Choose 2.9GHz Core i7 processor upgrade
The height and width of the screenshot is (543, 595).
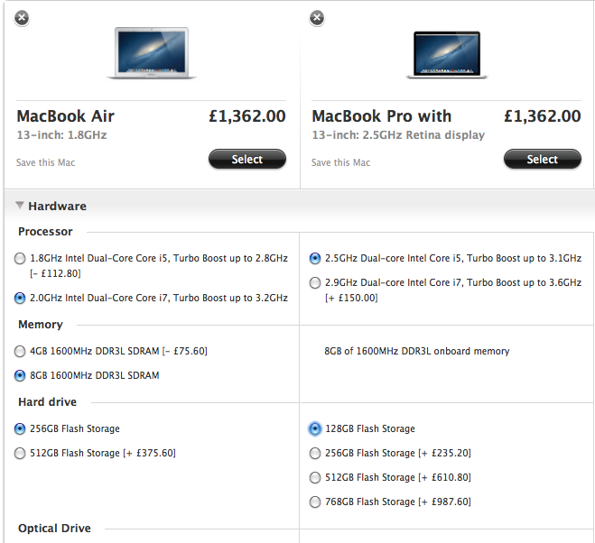pyautogui.click(x=315, y=283)
